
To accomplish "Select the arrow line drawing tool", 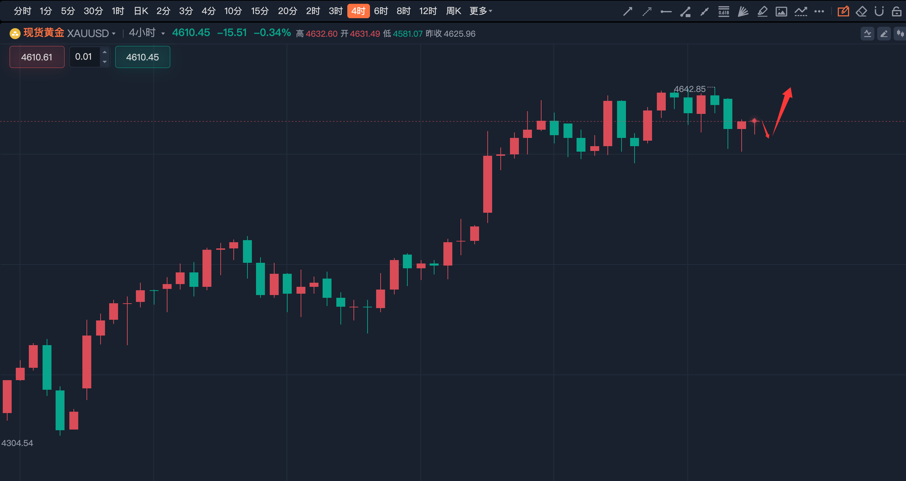I will pyautogui.click(x=628, y=12).
